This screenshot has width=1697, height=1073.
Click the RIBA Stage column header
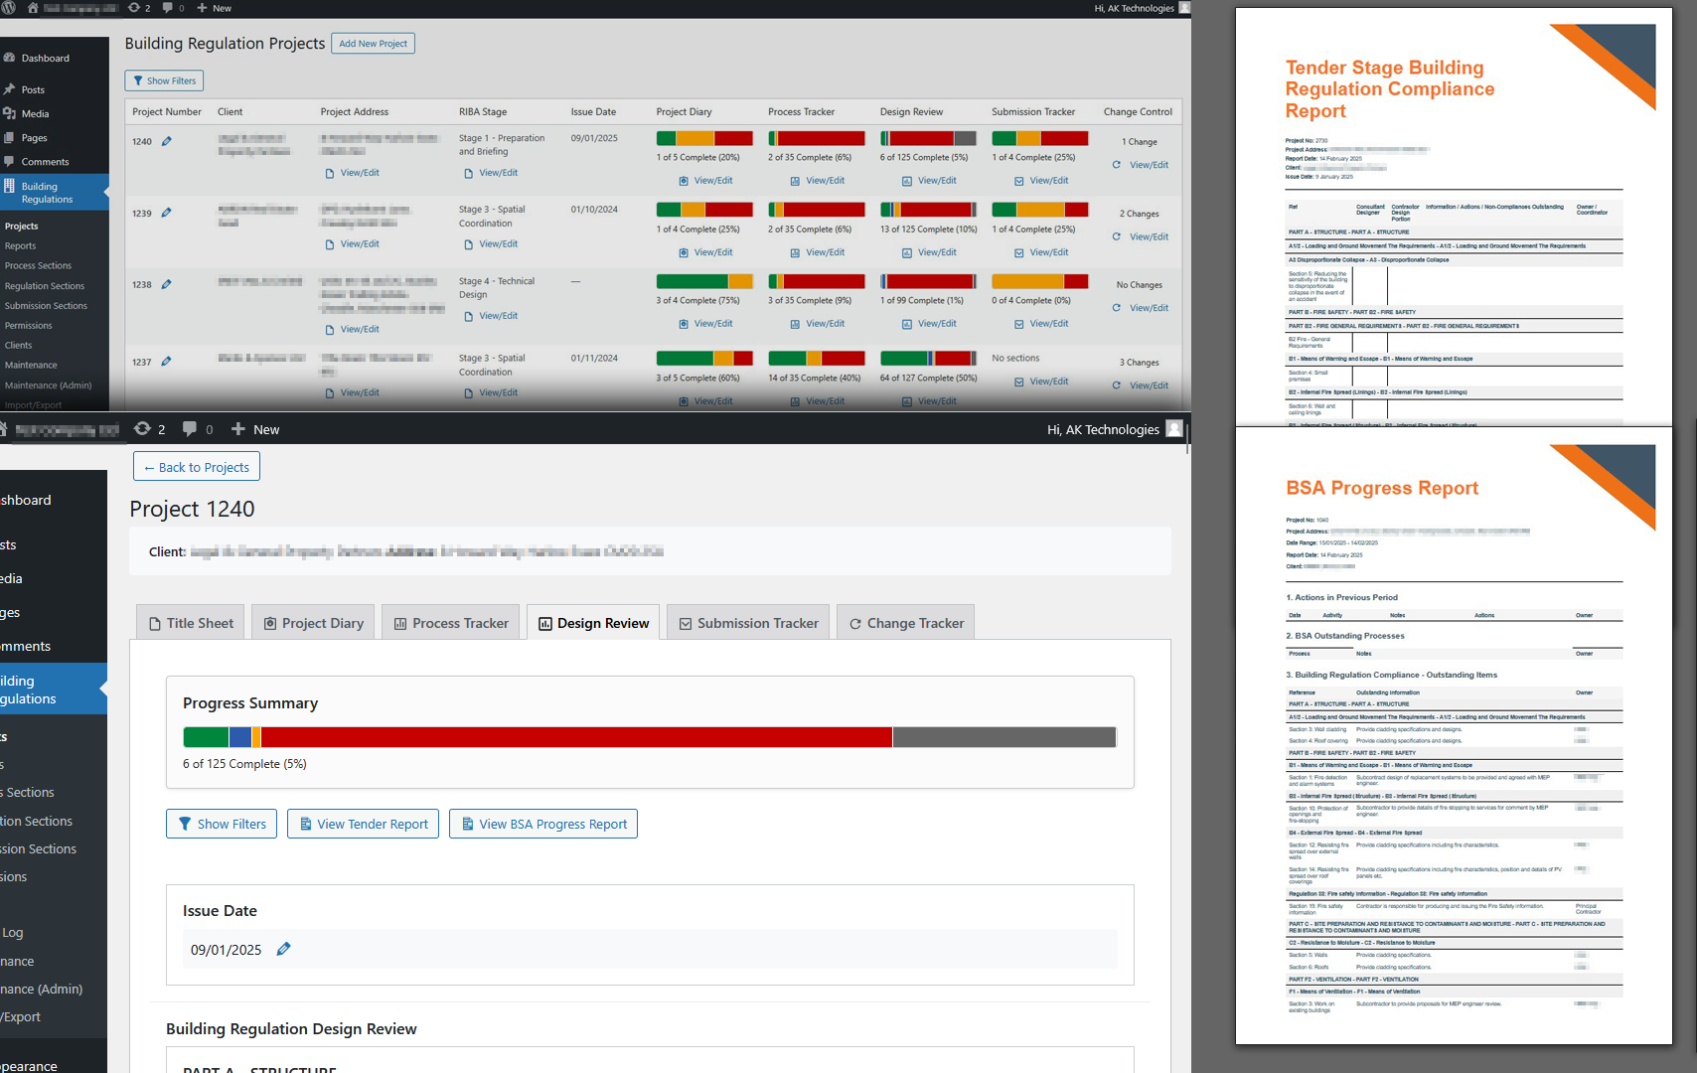[483, 111]
